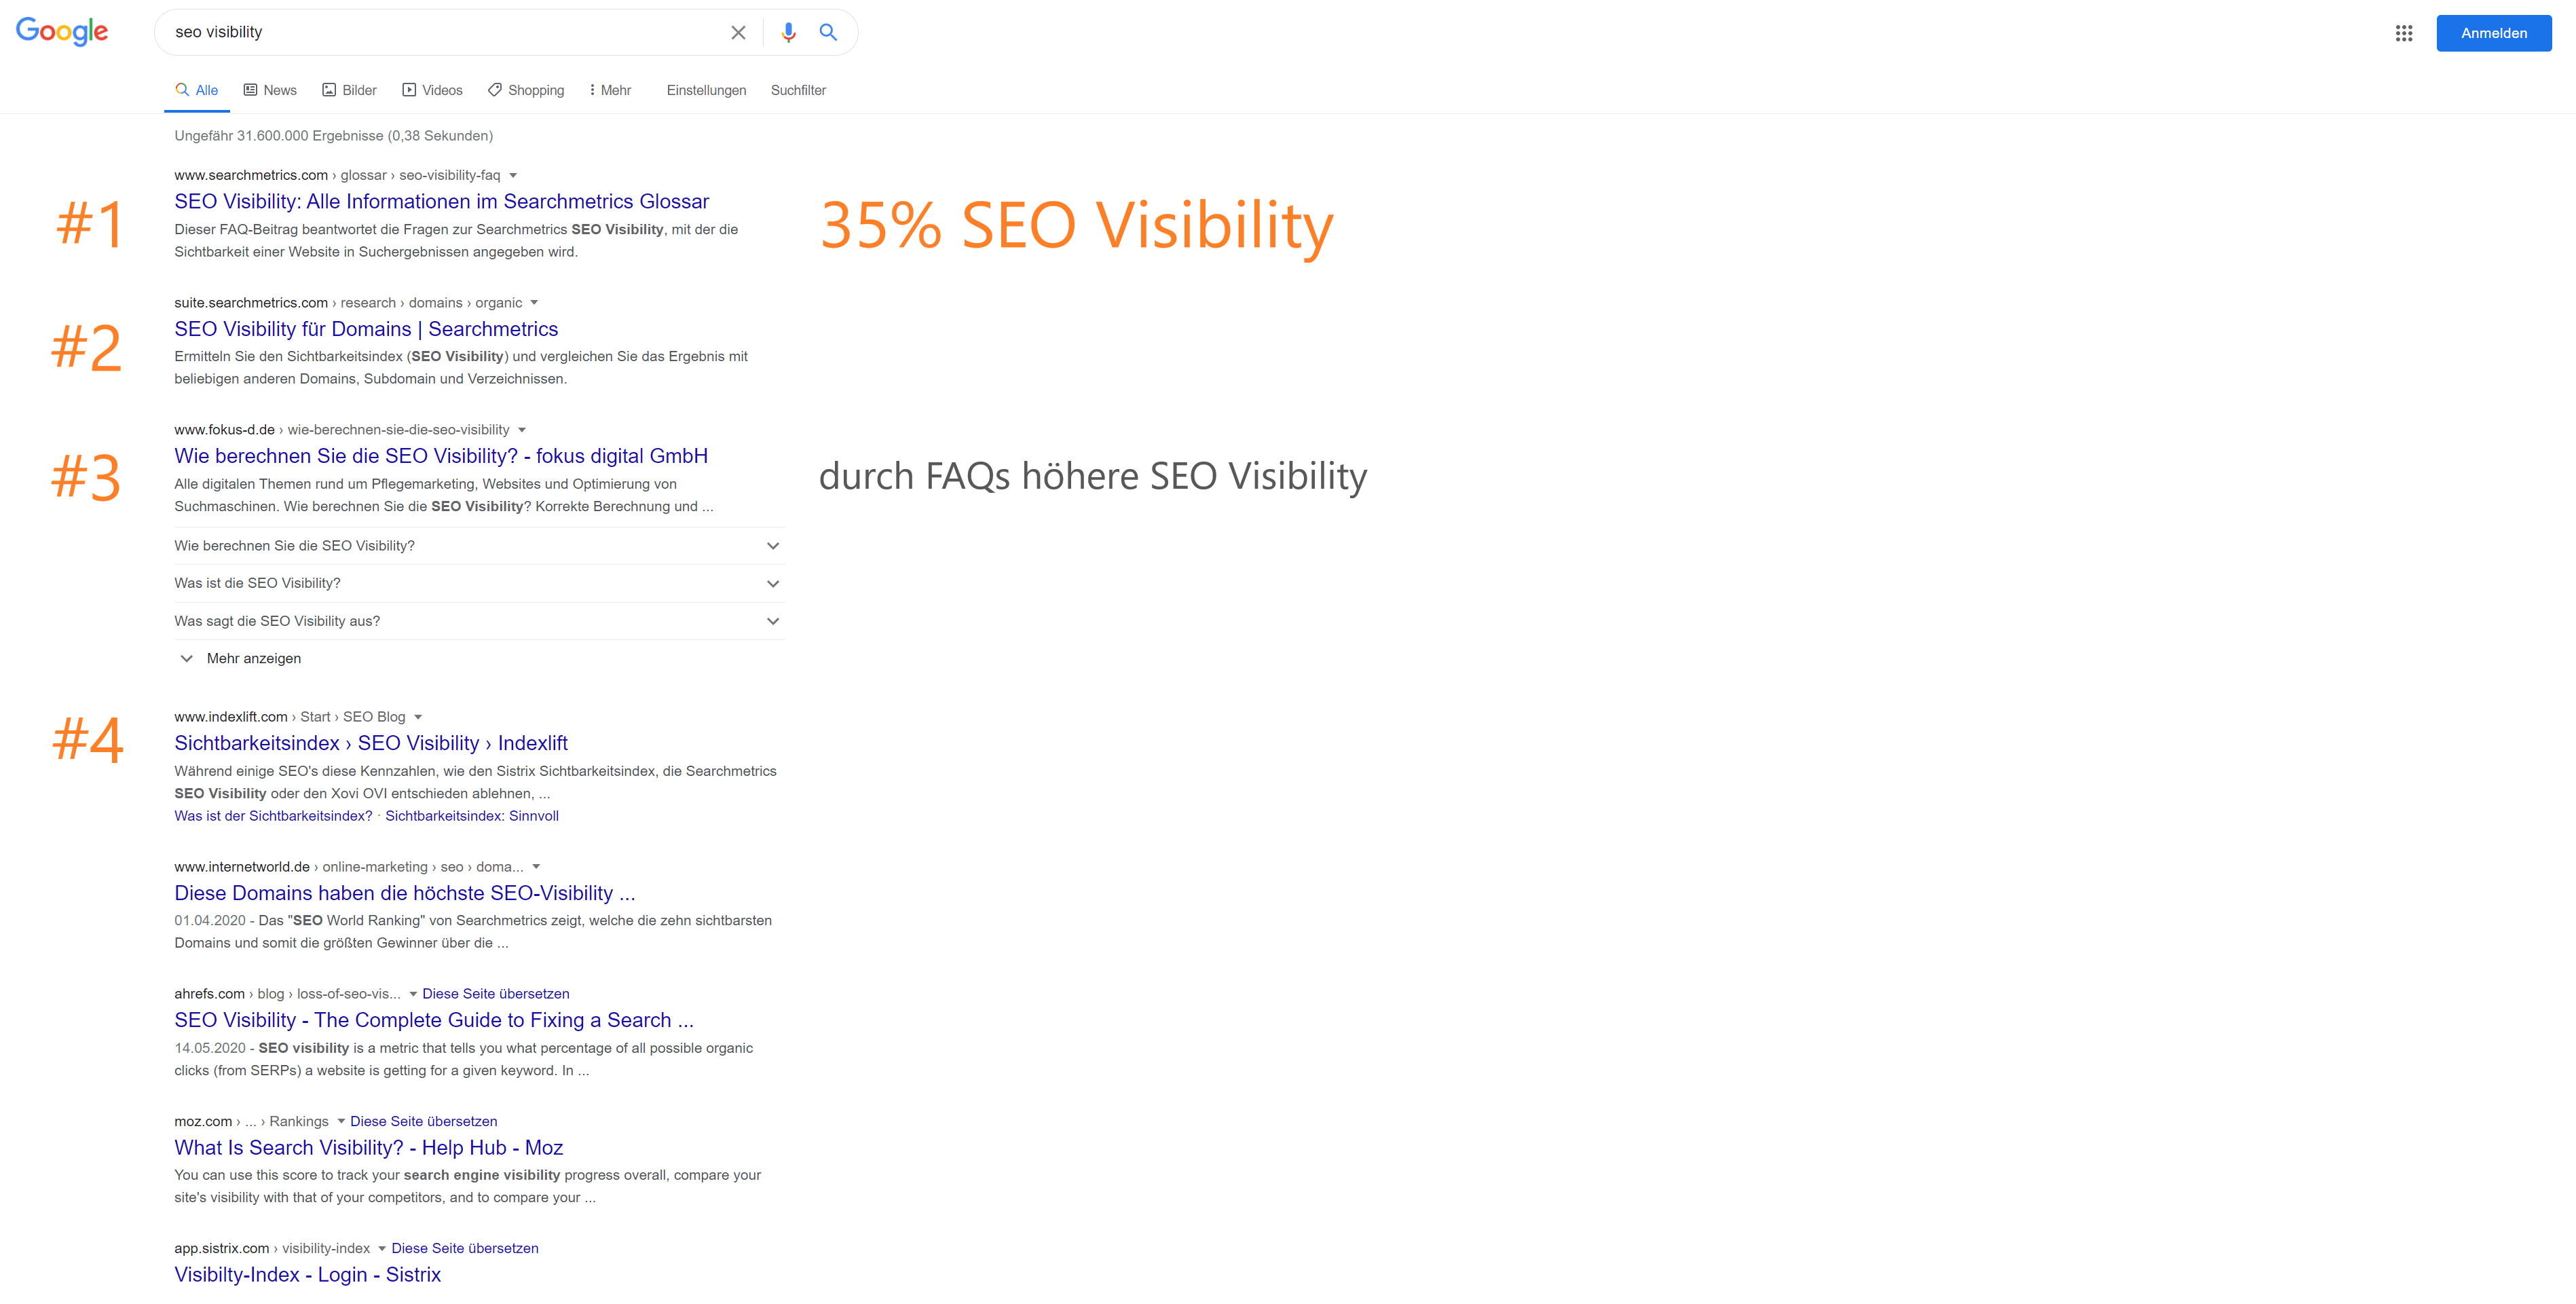Open the Mehr three-dot menu
The height and width of the screenshot is (1304, 2576).
[x=610, y=90]
